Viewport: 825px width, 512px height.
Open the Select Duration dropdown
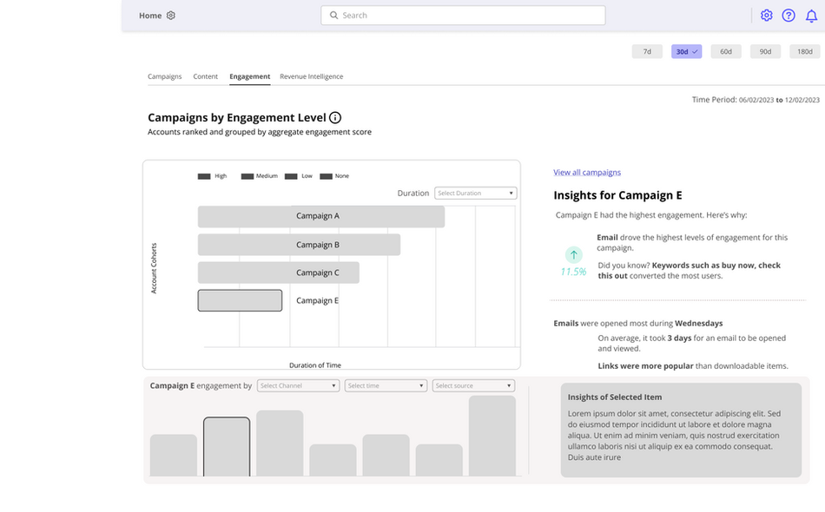[476, 194]
